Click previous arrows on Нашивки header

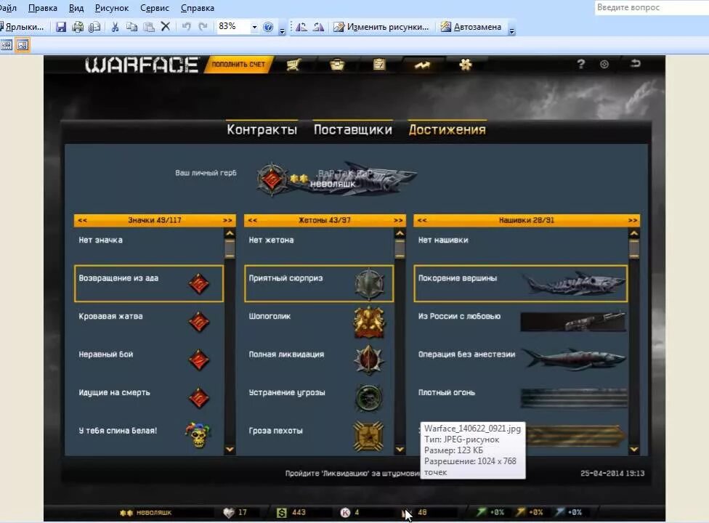click(422, 221)
